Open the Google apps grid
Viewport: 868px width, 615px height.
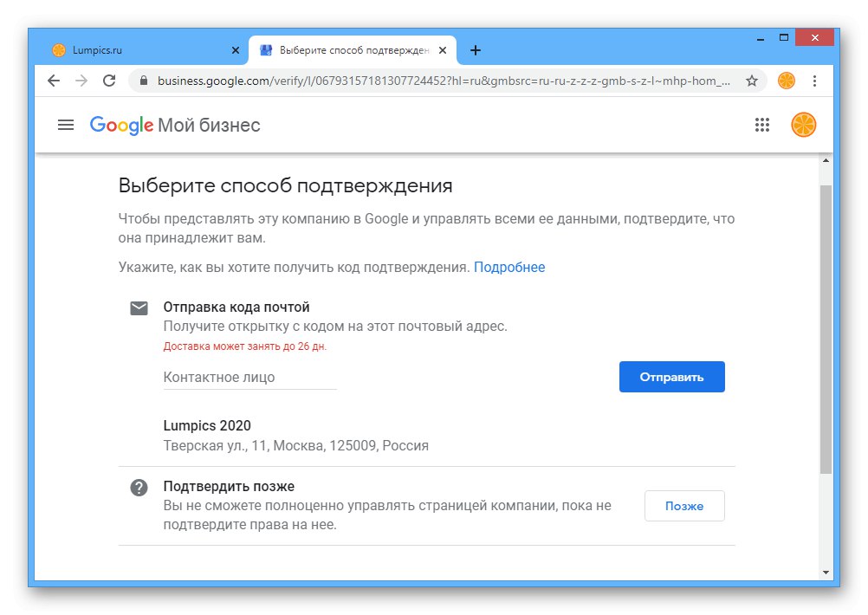[x=762, y=125]
